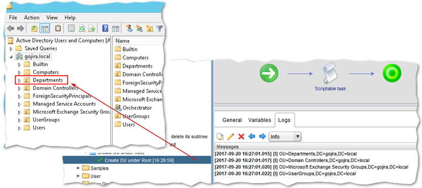This screenshot has height=188, width=422.
Task: Click log line OU=Microsoft Exchange Security Groups
Action: [x=311, y=167]
